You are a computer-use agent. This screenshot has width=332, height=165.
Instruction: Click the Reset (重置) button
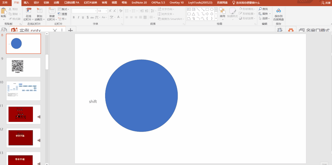pos(63,14)
